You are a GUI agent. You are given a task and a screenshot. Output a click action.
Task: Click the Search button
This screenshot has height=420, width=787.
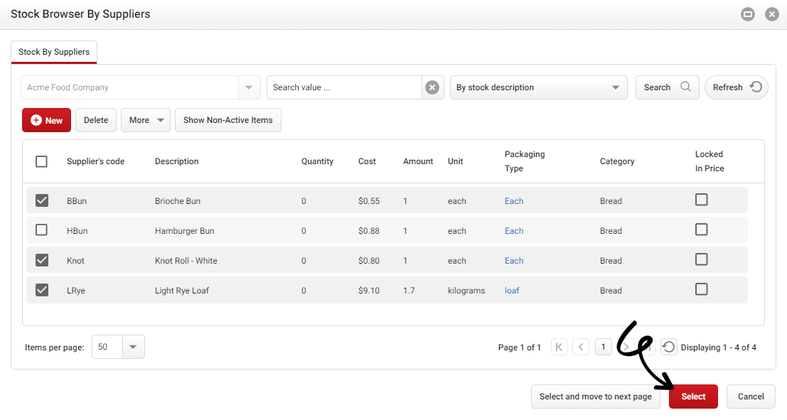click(667, 87)
